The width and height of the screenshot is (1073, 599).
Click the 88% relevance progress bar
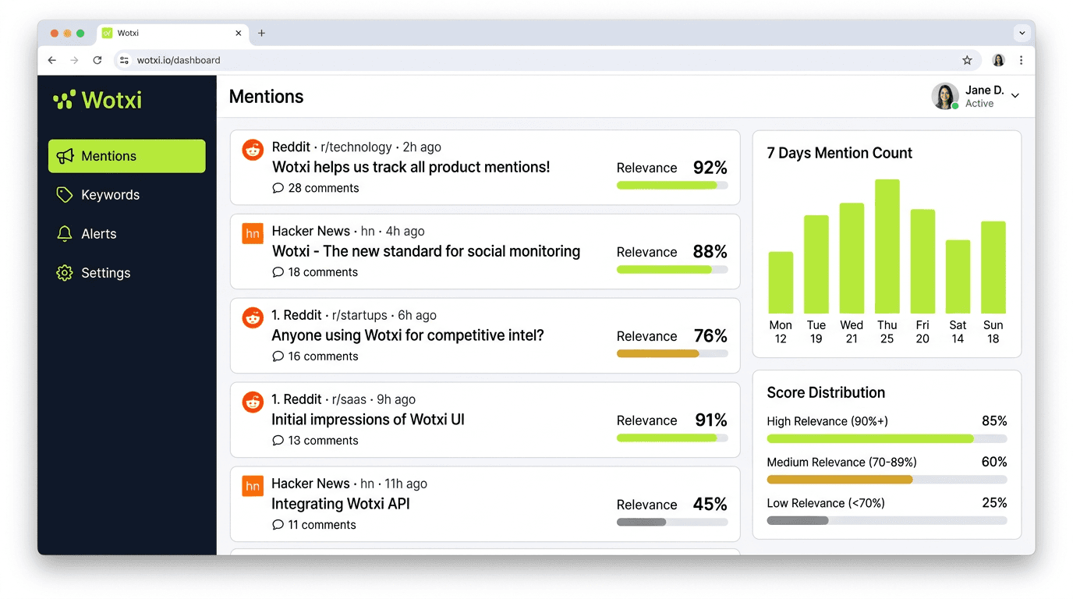coord(672,270)
